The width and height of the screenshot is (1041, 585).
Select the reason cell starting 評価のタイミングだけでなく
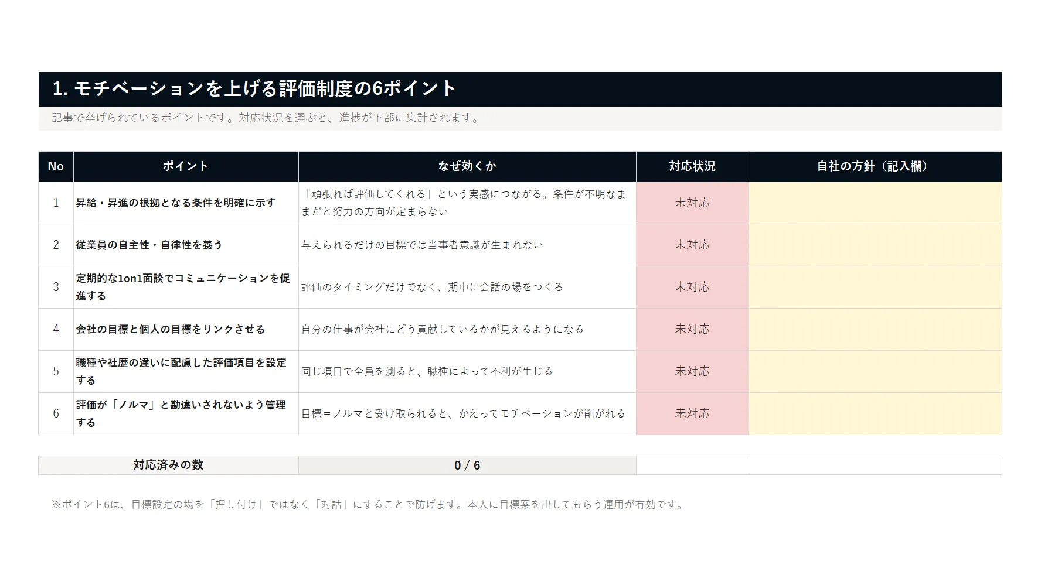(467, 287)
